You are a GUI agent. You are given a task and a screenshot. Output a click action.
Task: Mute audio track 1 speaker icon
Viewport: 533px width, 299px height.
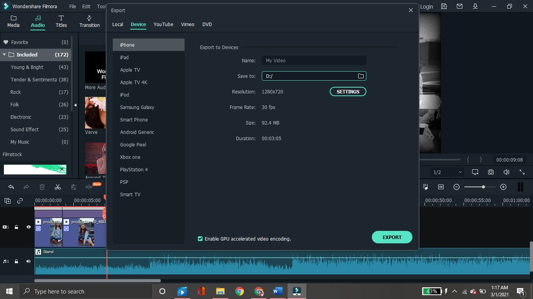(28, 261)
